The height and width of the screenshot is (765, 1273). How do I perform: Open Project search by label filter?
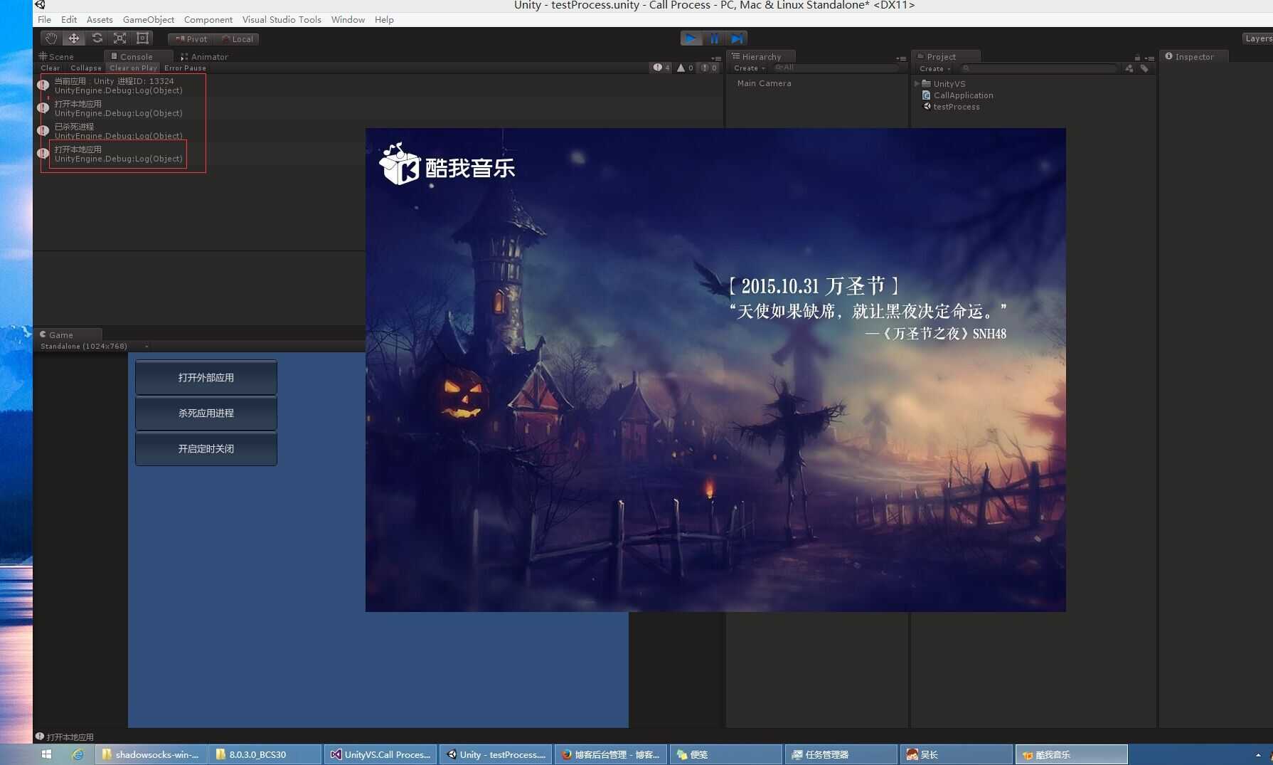coord(1144,69)
